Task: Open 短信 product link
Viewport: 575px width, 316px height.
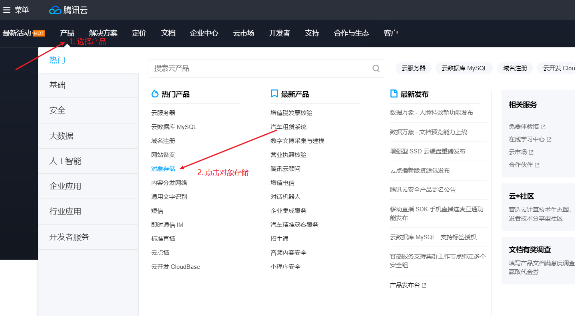Action: 157,211
